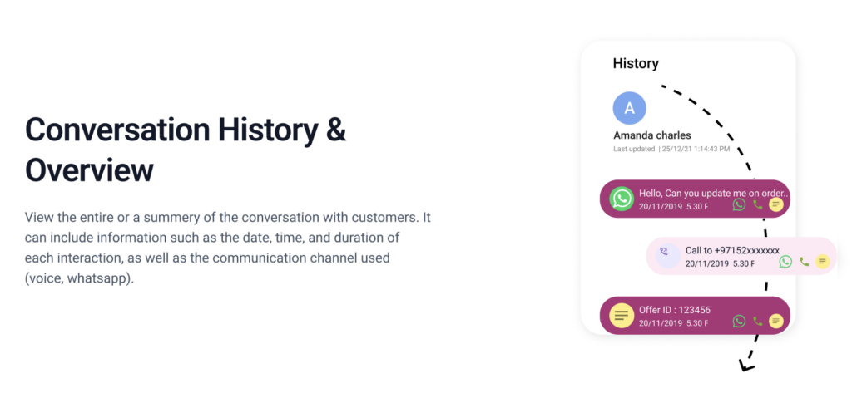Click small note icon in the Offer ID row
Image resolution: width=852 pixels, height=398 pixels.
point(776,321)
